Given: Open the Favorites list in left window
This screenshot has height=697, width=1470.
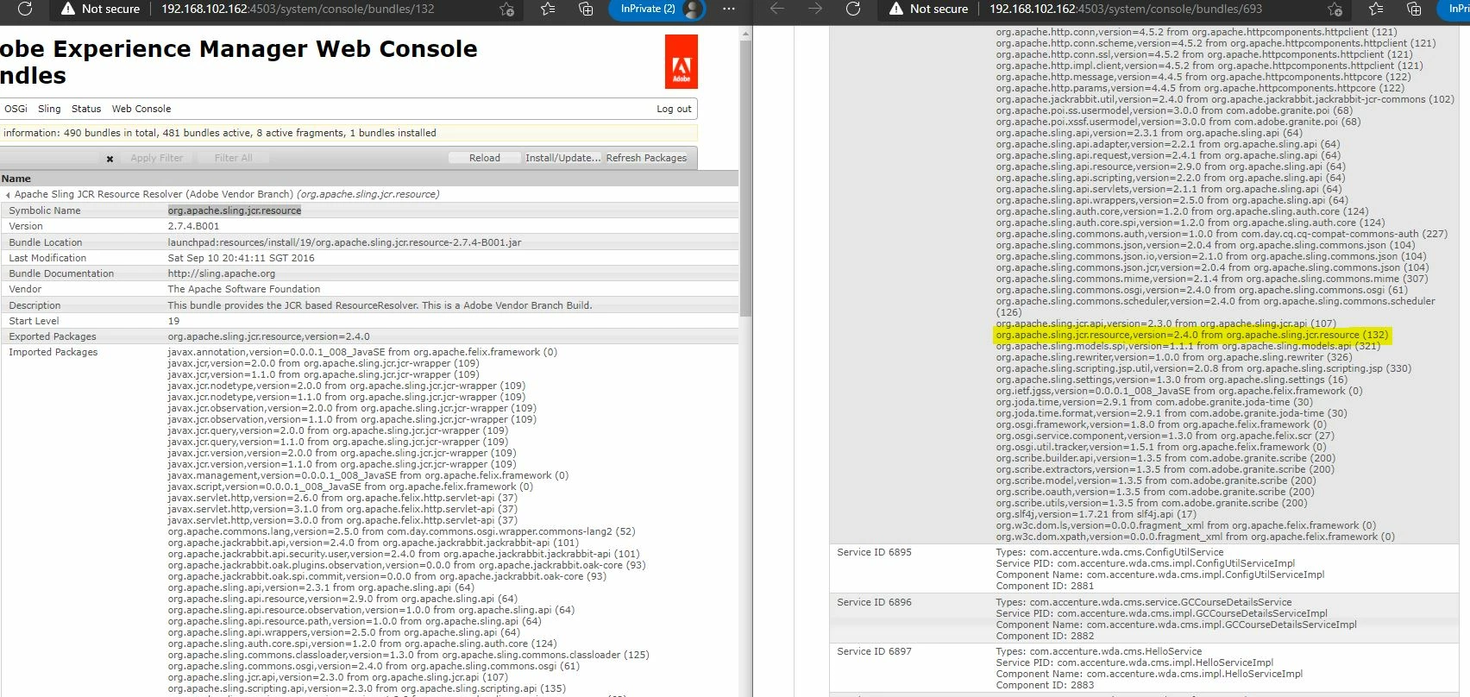Looking at the screenshot, I should click(547, 9).
